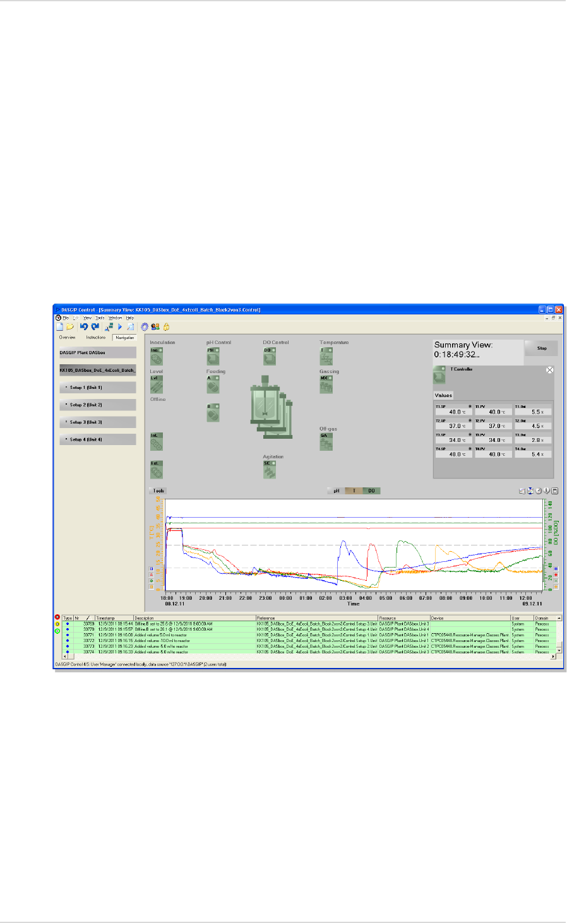Open the Help menu

[x=130, y=318]
